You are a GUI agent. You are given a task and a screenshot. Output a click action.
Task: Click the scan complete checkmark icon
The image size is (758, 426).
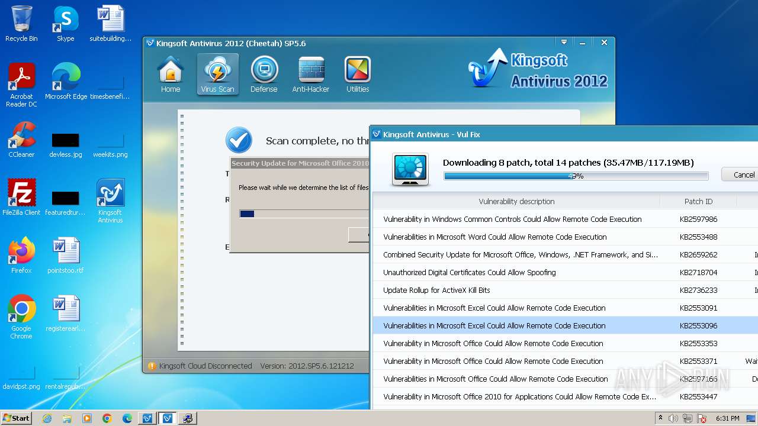239,140
